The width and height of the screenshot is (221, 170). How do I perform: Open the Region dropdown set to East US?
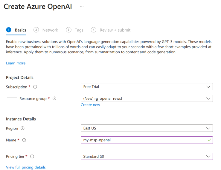click(147, 128)
